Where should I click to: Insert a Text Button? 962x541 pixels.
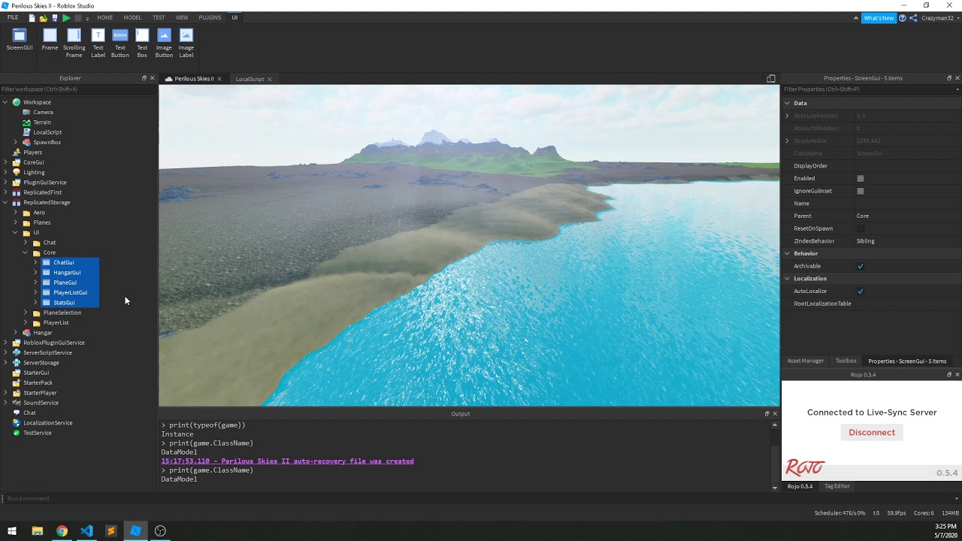(x=120, y=43)
